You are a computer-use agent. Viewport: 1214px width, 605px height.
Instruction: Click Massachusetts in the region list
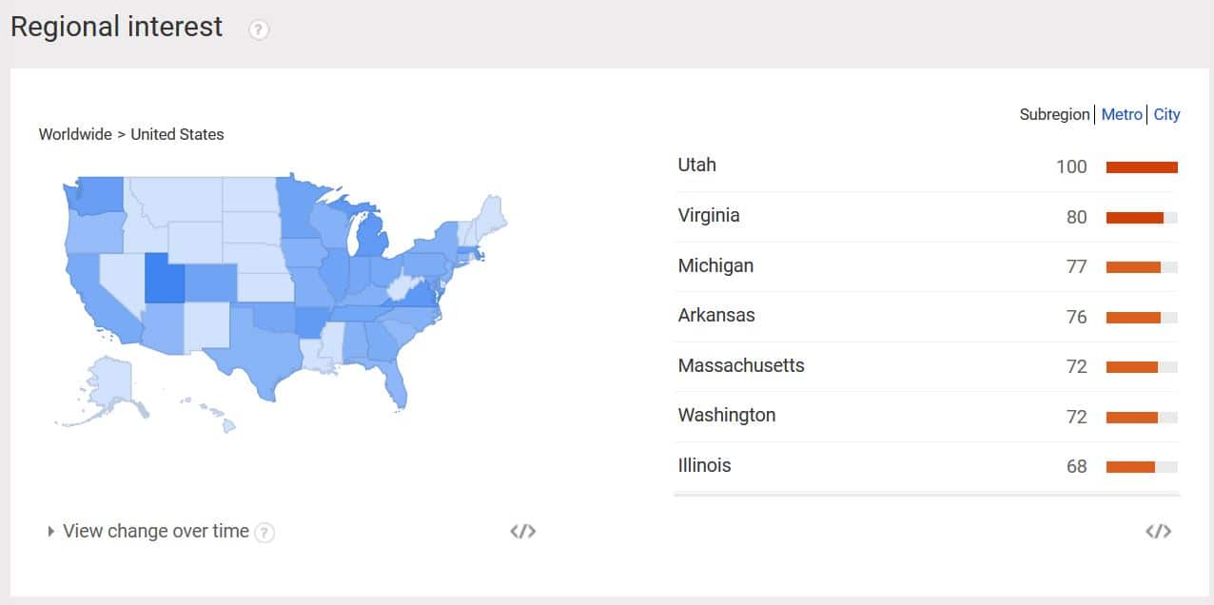click(740, 365)
